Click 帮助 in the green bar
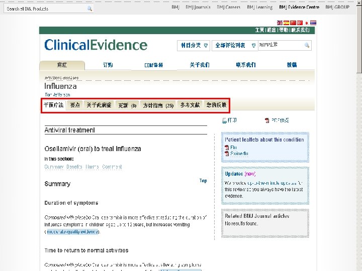The width and height of the screenshot is (362, 271). coord(284,30)
